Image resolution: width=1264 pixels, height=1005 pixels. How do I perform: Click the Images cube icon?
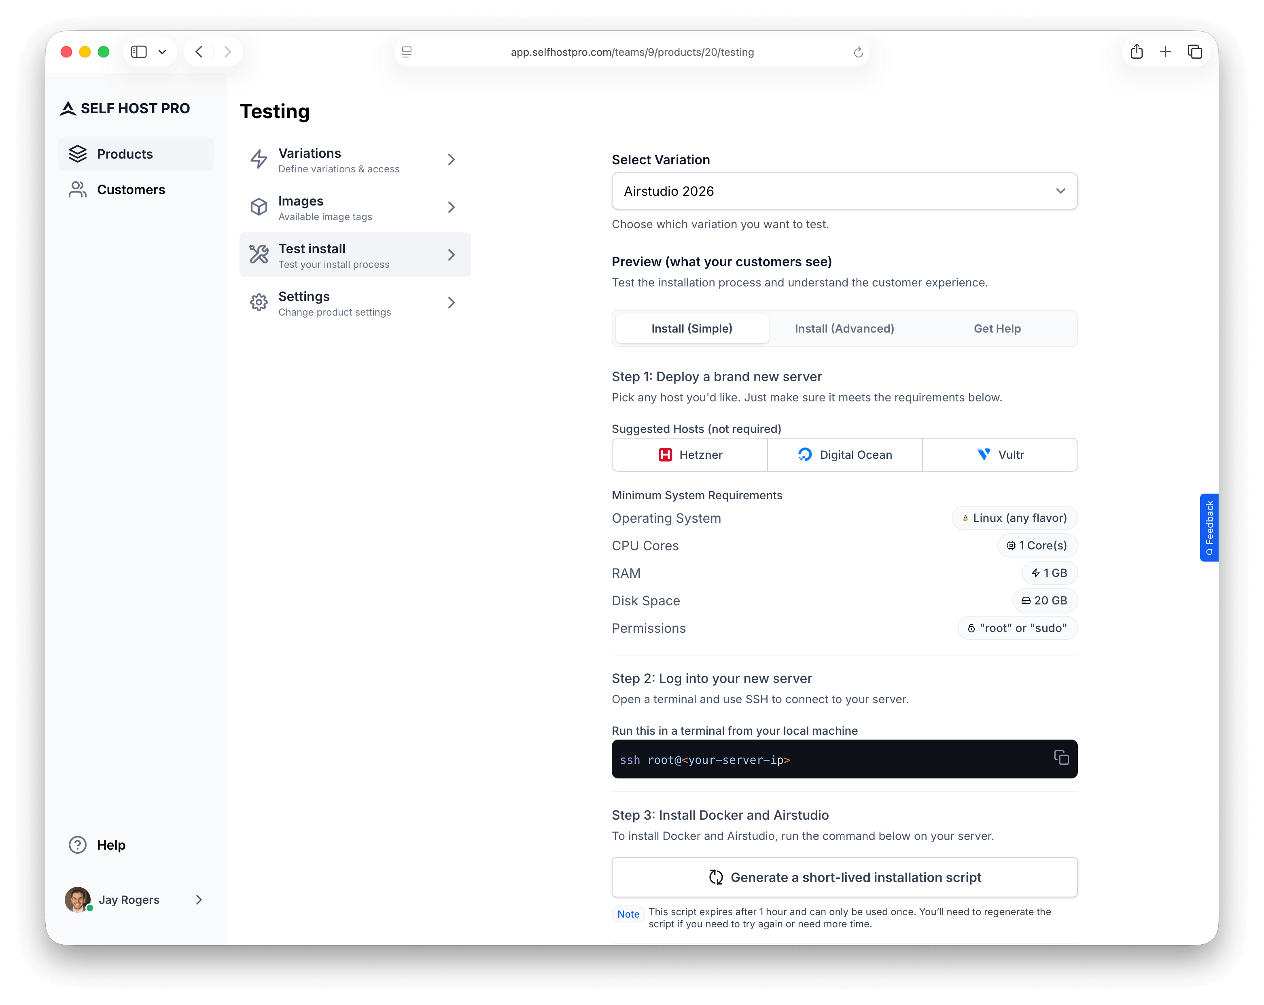coord(259,207)
